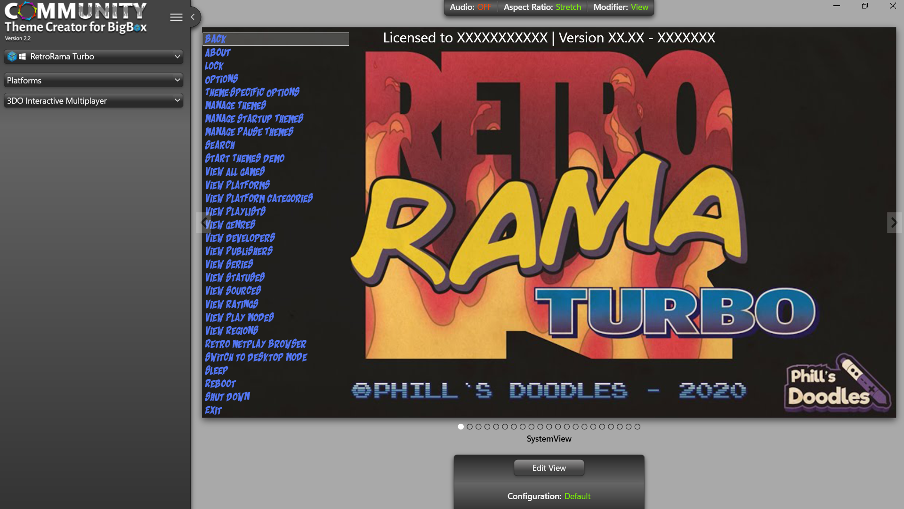
Task: Open the RetroRama Turbo theme dropdown
Action: pos(93,57)
